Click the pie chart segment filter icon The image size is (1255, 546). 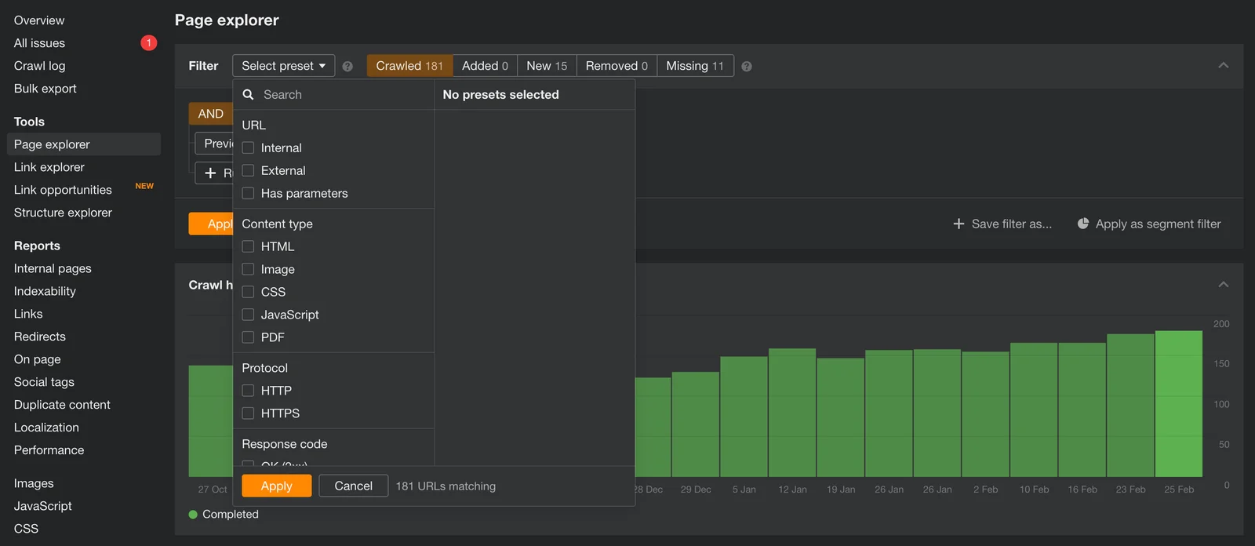pos(1083,224)
